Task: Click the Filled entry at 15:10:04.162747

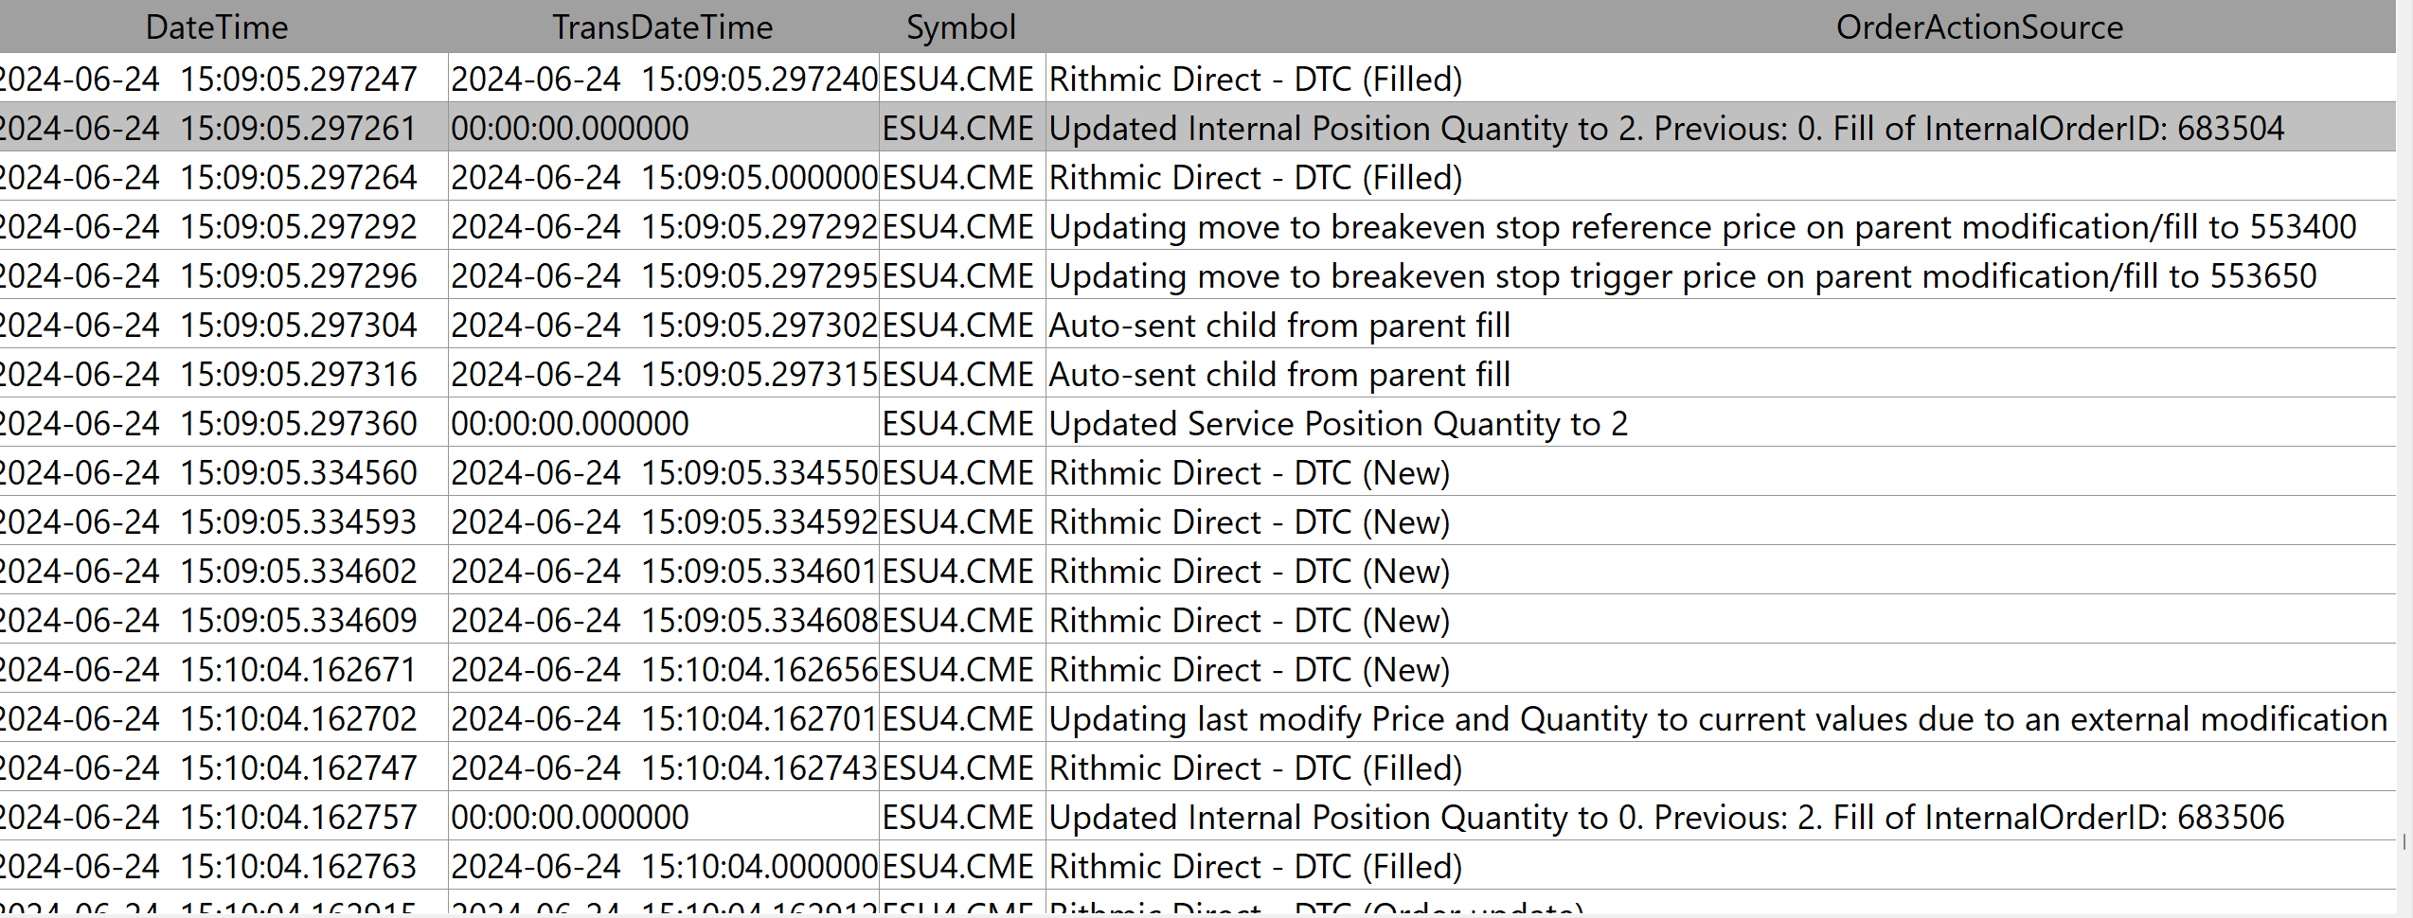Action: pyautogui.click(x=1255, y=768)
